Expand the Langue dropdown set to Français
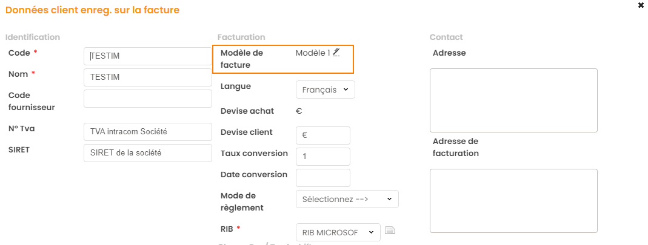 tap(325, 90)
